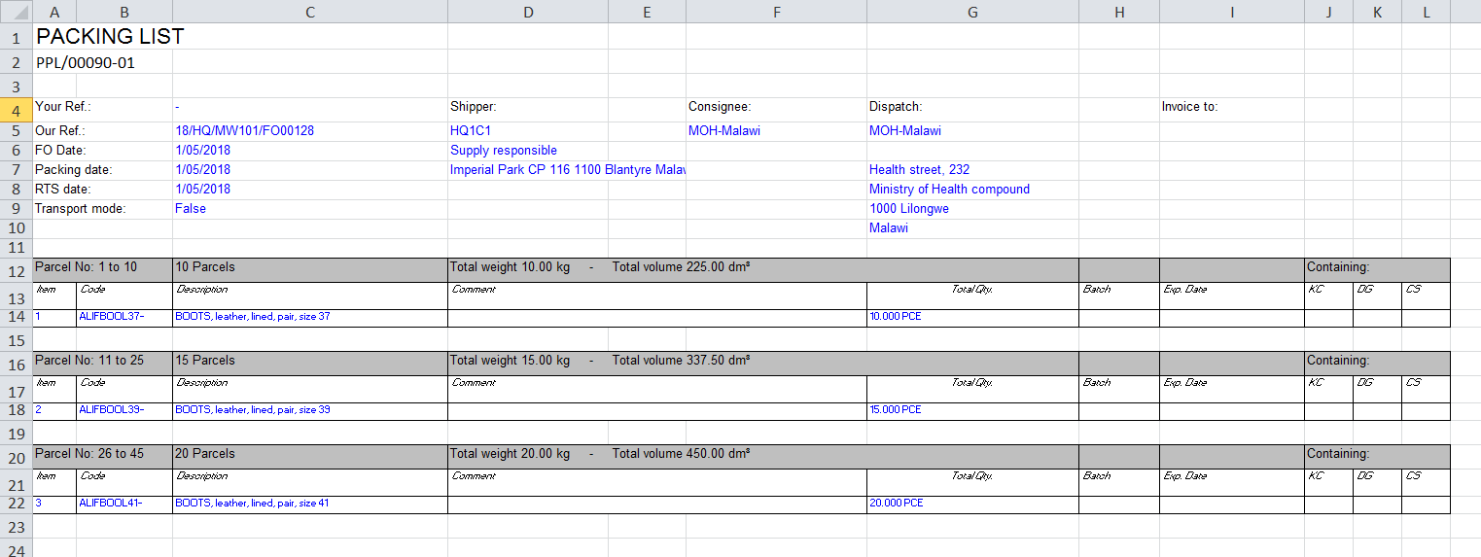
Task: Select the PPL/00090-01 reference cell
Action: point(86,62)
